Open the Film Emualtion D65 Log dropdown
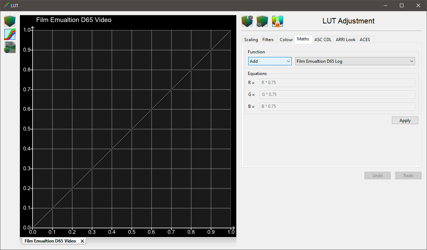 (x=355, y=61)
